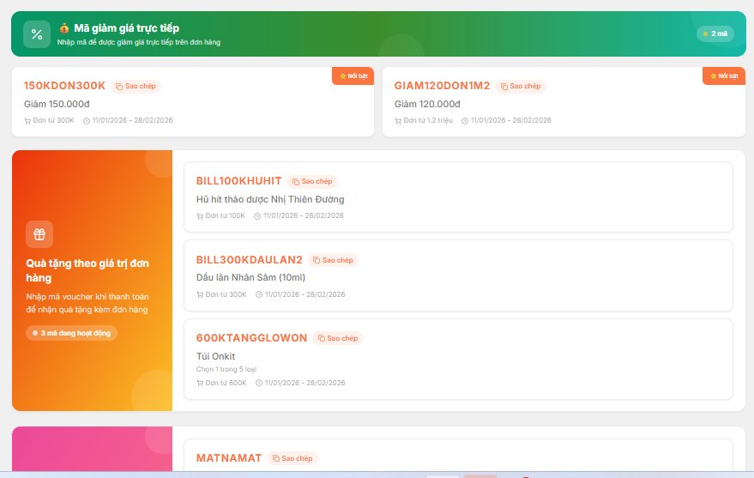Click the 'Nổi bật' badge on 150KDON300K card
Image resolution: width=754 pixels, height=478 pixels.
click(x=353, y=76)
